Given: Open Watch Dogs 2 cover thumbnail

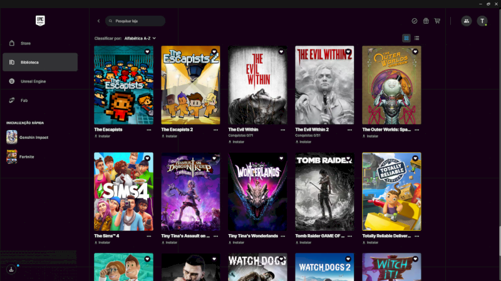Looking at the screenshot, I should pyautogui.click(x=324, y=267).
